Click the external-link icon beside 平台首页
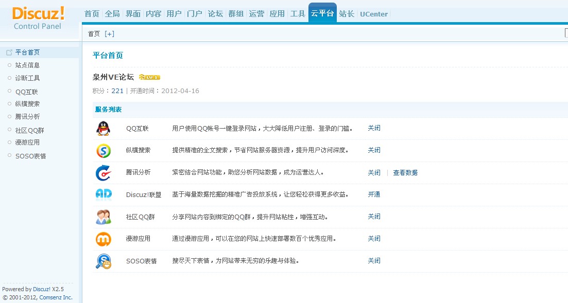The height and width of the screenshot is (303, 568). 9,52
